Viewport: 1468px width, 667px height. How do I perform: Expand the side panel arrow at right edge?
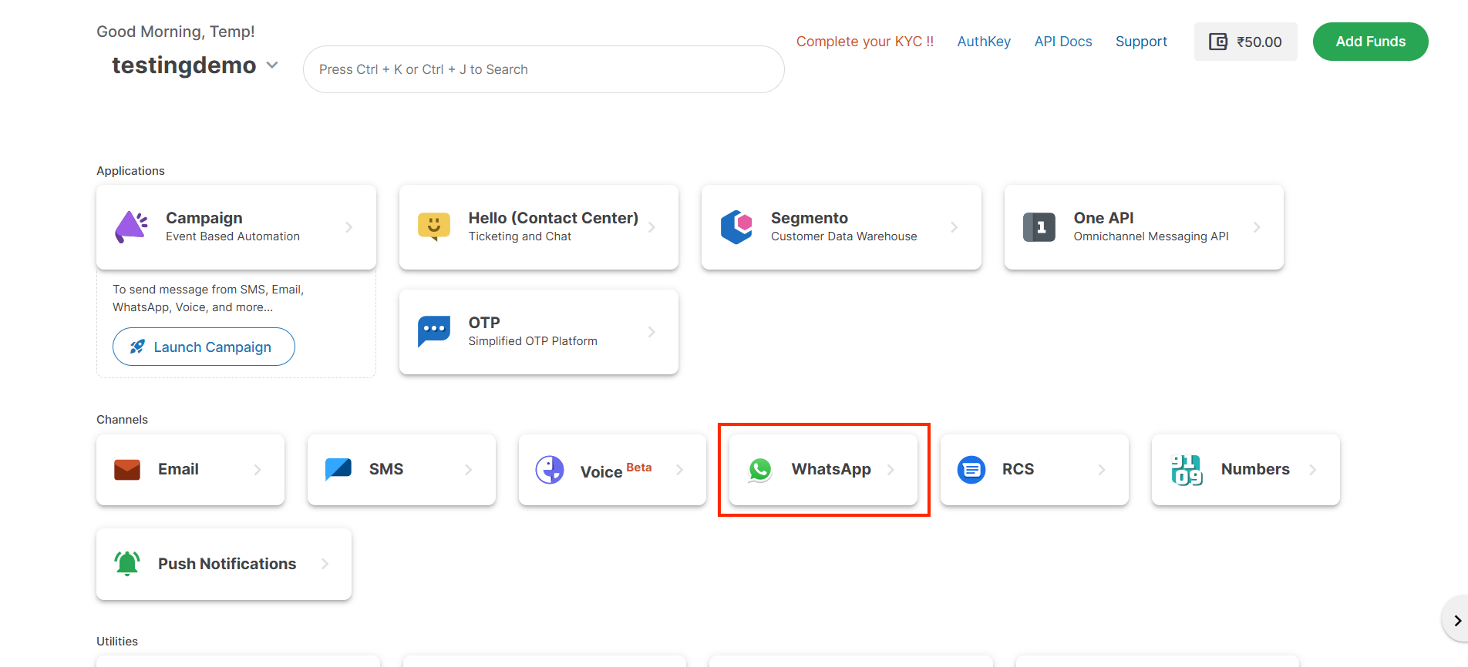pos(1456,621)
